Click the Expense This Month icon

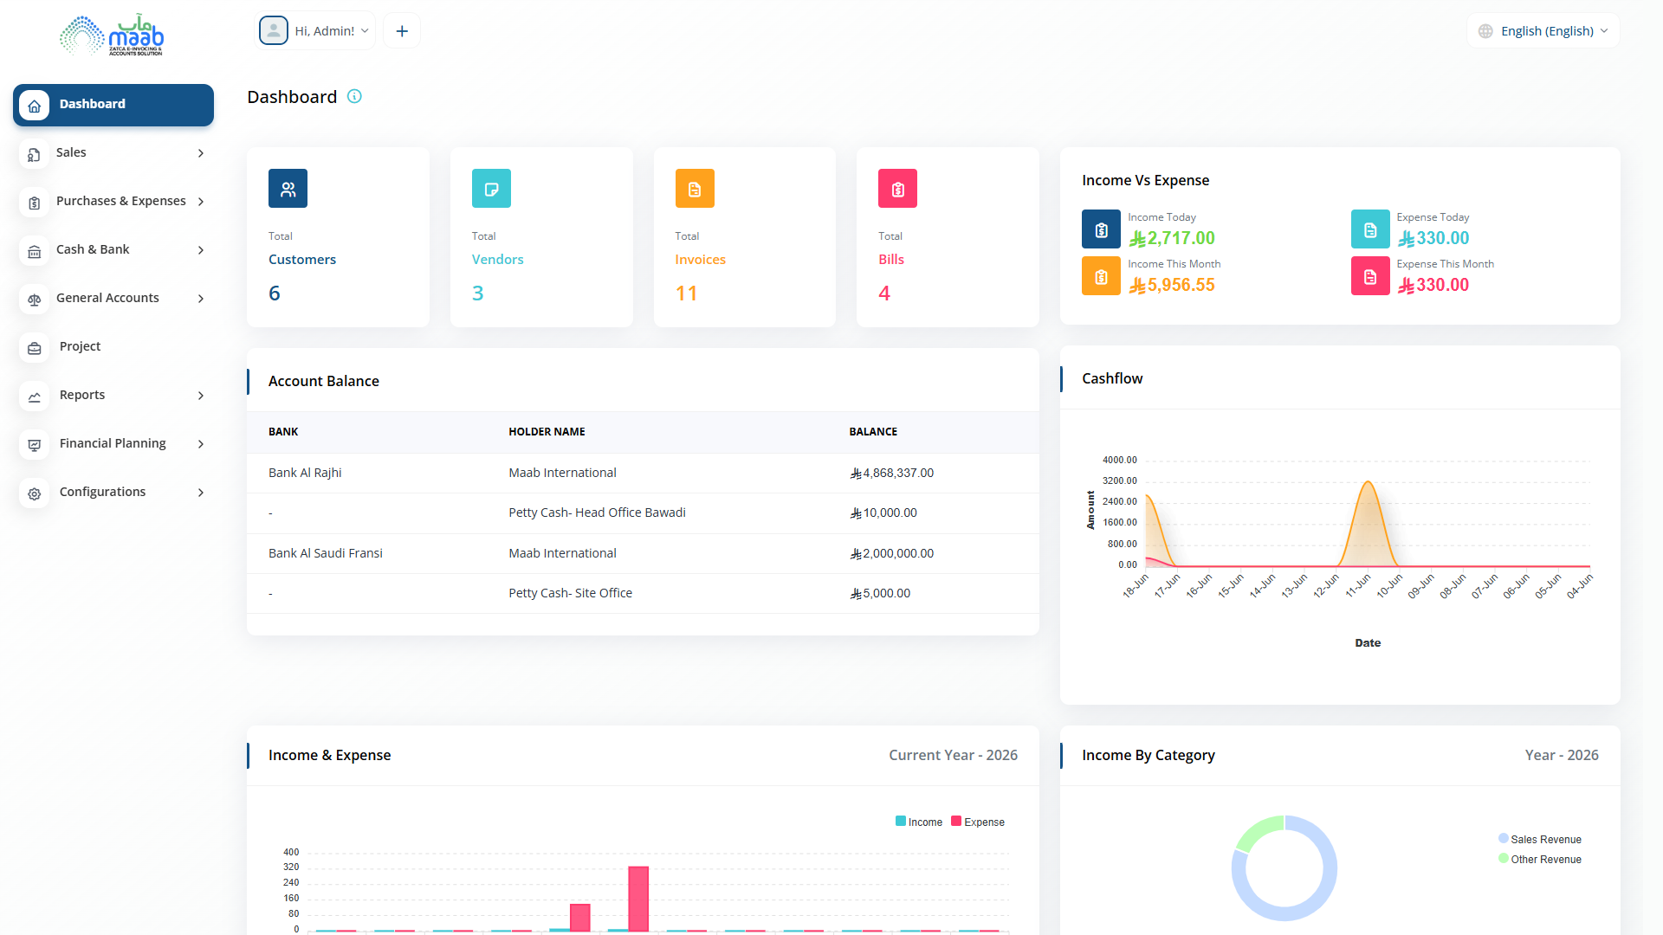click(1370, 276)
